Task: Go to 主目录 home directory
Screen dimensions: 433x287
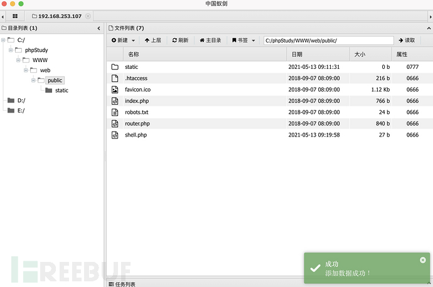Action: [210, 40]
